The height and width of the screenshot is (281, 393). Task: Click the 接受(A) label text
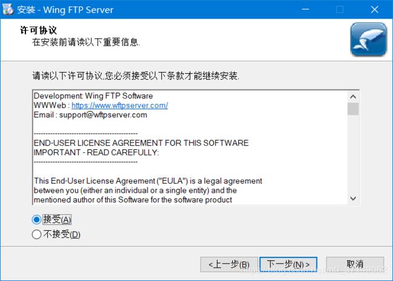[x=57, y=219]
